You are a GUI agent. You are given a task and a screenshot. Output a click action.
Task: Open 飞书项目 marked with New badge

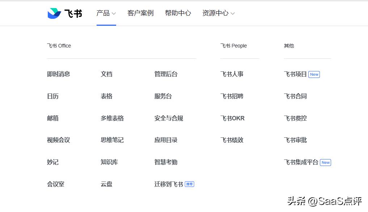point(295,74)
